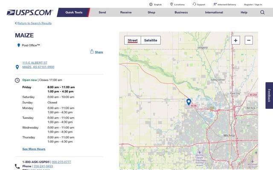Click the Informed Delivery icon
This screenshot has height=170, width=273.
215,4
